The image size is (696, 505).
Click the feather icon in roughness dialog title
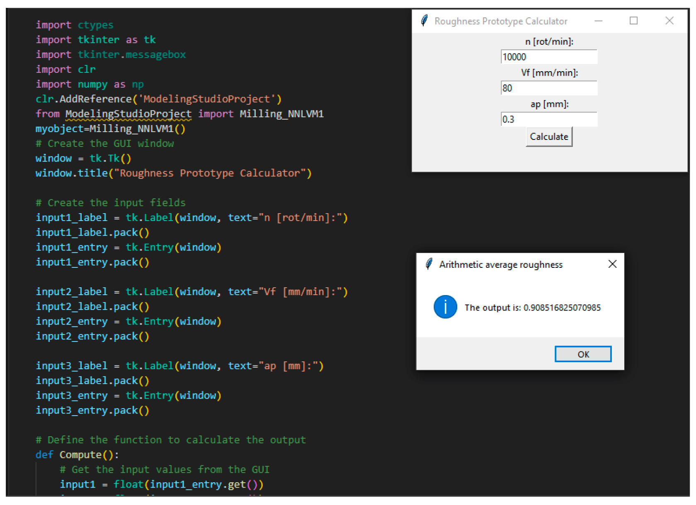point(429,264)
